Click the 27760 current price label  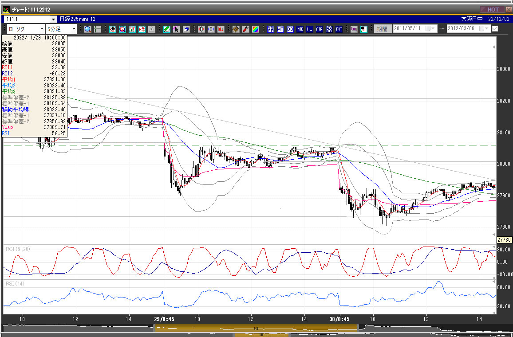click(504, 239)
